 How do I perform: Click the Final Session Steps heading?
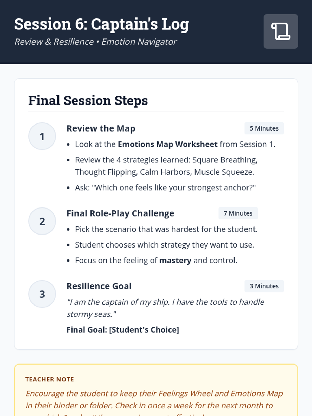88,101
